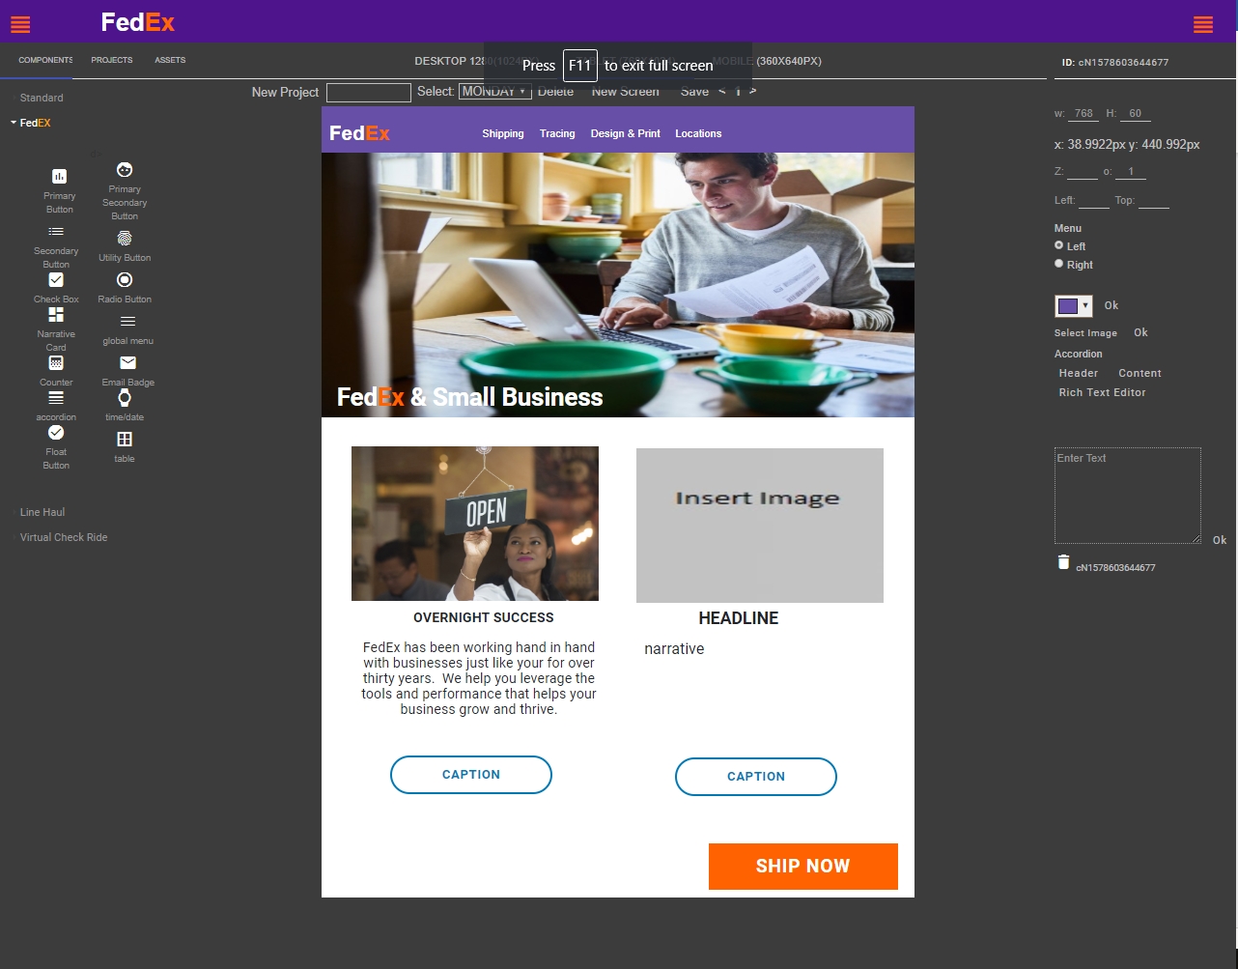Select the time/date watch icon

coord(125,398)
